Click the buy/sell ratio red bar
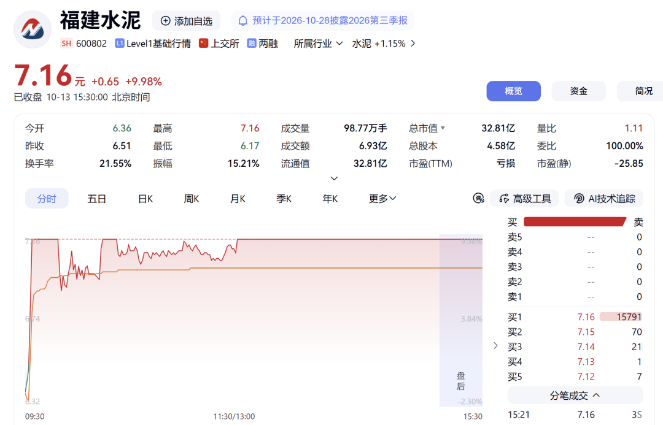 click(575, 222)
